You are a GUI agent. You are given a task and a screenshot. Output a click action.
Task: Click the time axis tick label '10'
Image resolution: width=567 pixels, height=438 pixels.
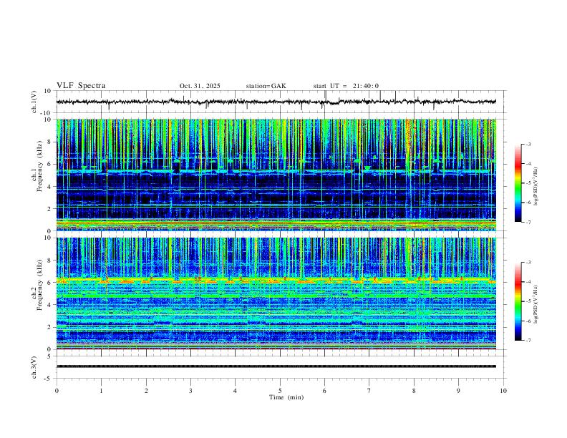pos(503,391)
